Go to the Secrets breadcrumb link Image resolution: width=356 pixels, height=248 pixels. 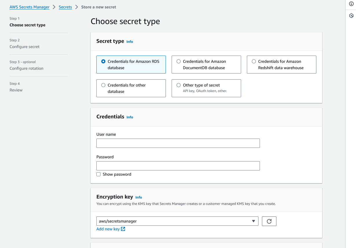click(x=65, y=7)
